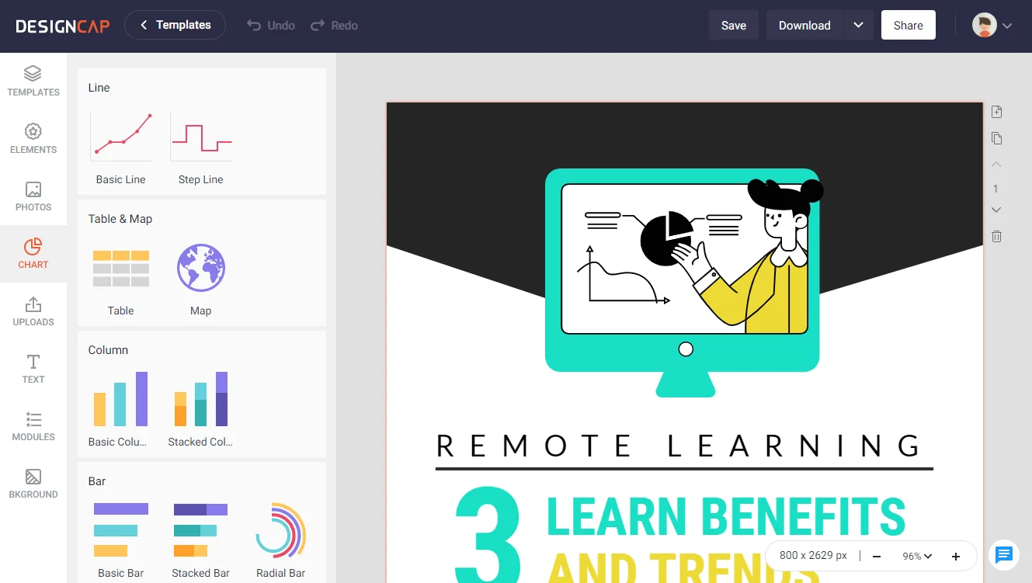Open the Photos sidebar tab
The height and width of the screenshot is (583, 1032).
click(33, 196)
